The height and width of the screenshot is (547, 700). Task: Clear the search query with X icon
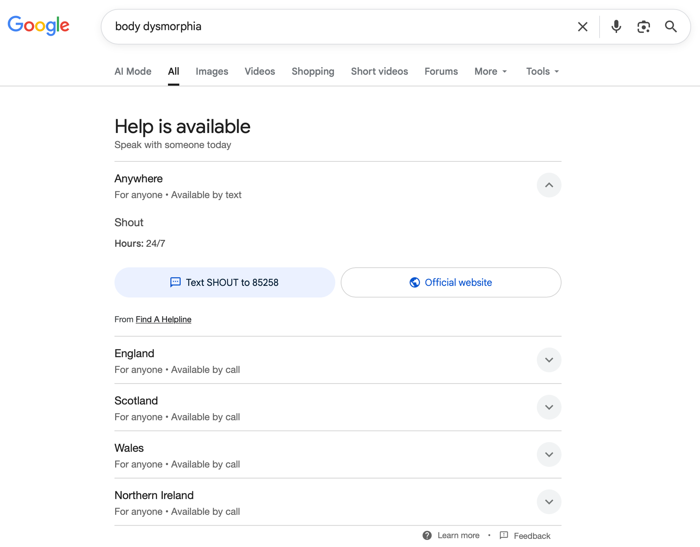(582, 27)
